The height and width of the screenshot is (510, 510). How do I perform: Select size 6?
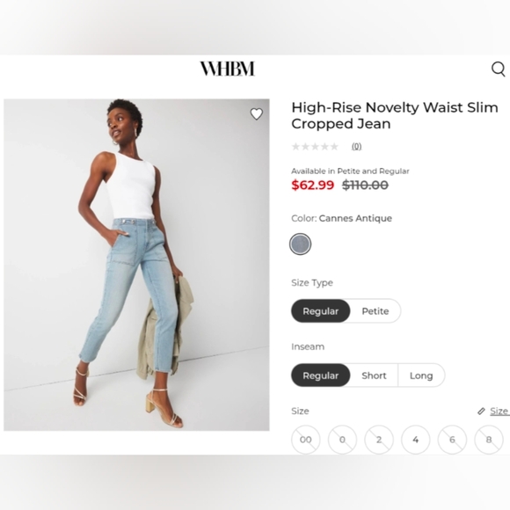coord(452,440)
